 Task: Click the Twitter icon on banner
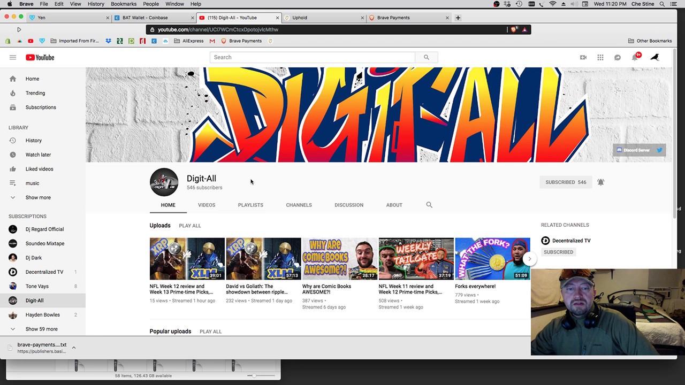[x=659, y=150]
